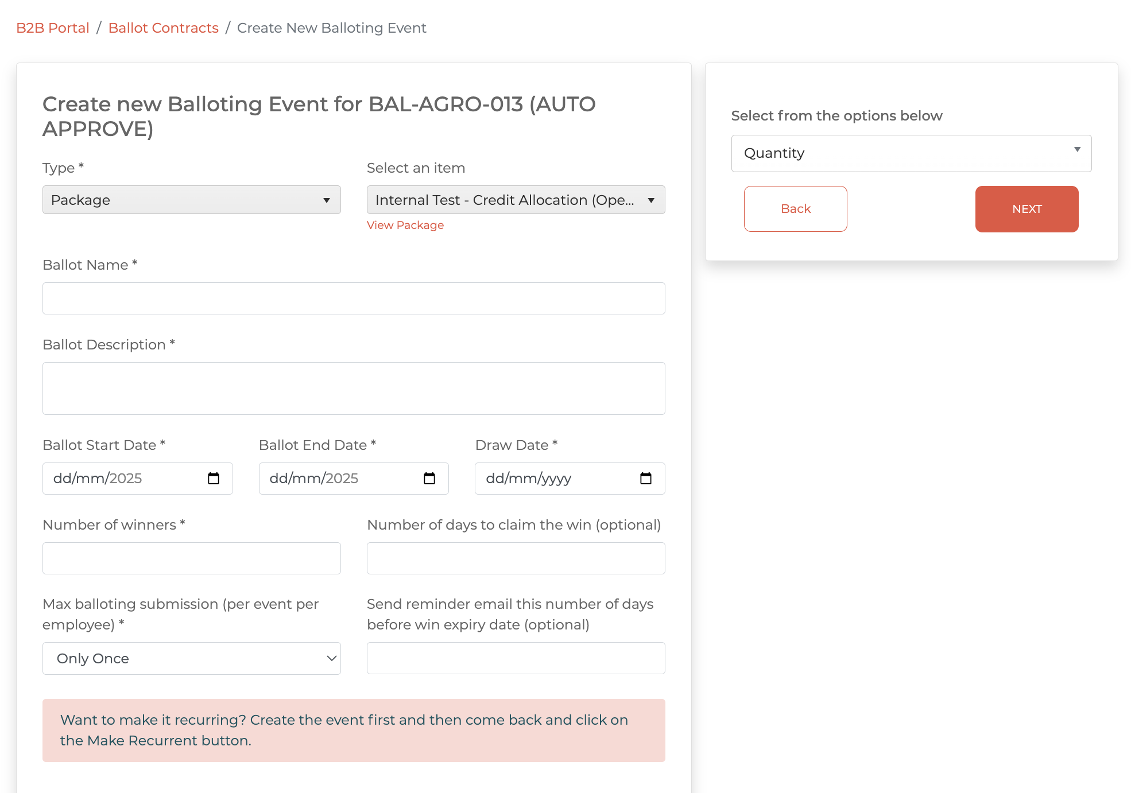
Task: Click the days to claim the win field
Action: click(515, 558)
